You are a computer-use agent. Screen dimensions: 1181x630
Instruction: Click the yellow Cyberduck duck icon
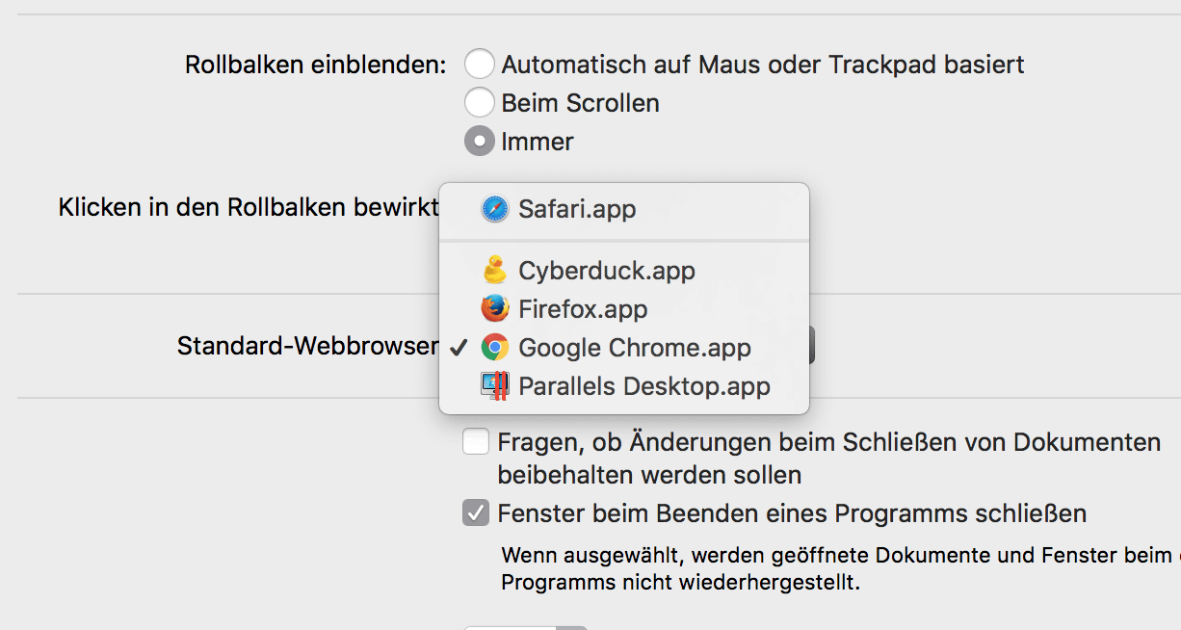pyautogui.click(x=495, y=270)
